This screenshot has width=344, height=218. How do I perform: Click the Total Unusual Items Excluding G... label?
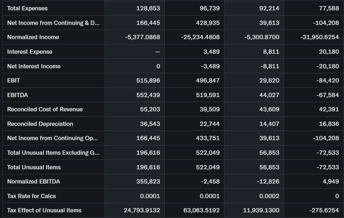pos(53,153)
